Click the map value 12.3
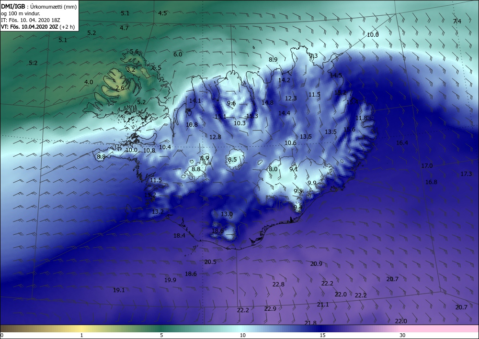The width and height of the screenshot is (479, 339). pyautogui.click(x=291, y=98)
